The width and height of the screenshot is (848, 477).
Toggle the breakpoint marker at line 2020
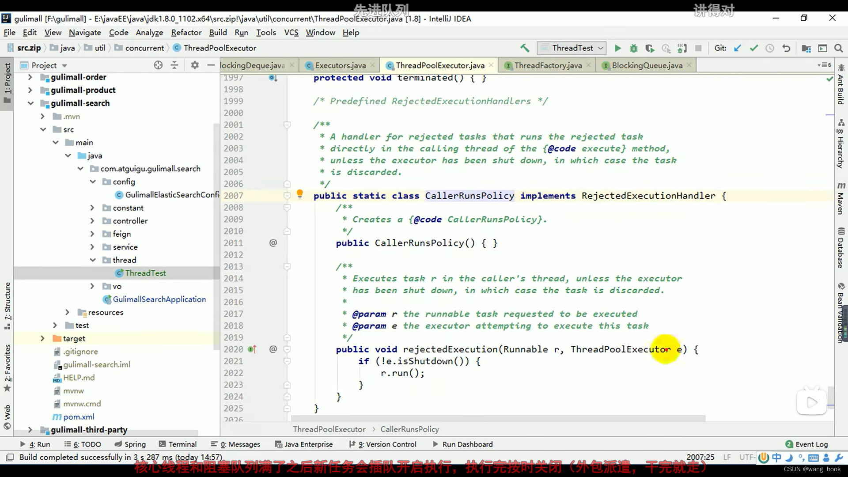[252, 349]
